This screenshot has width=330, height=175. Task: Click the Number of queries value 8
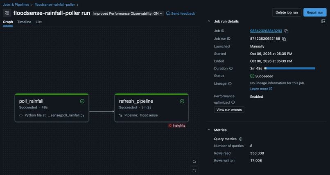click(x=251, y=146)
